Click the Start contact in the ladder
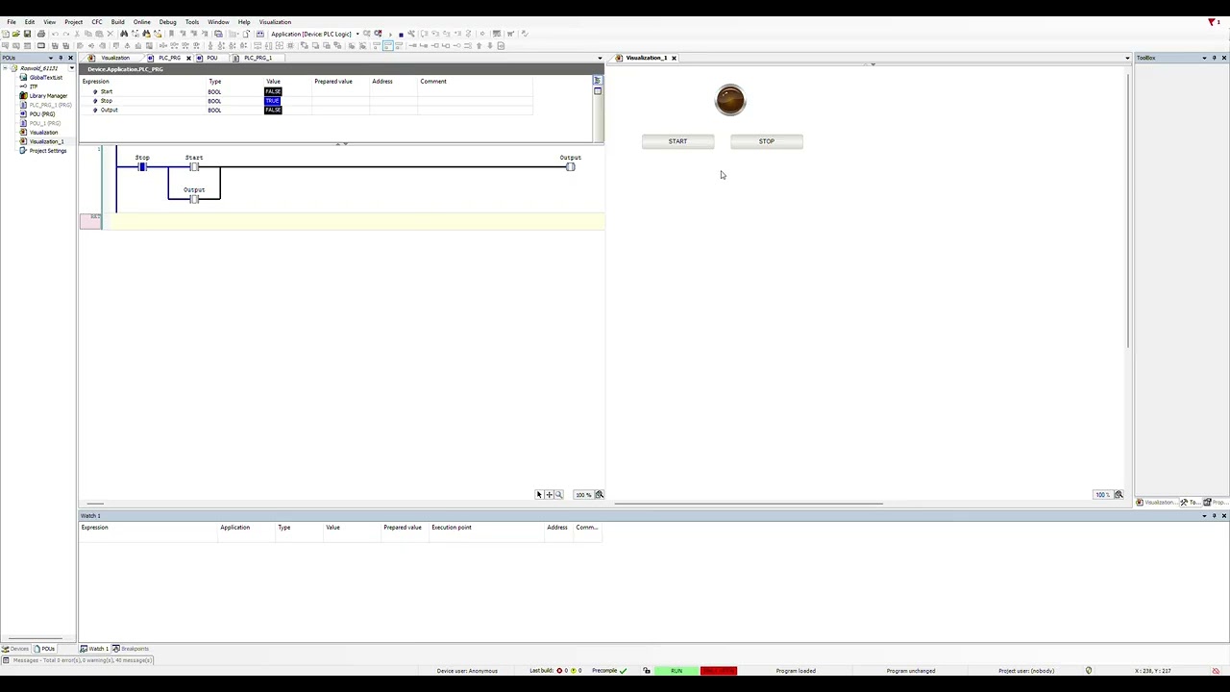 (194, 167)
